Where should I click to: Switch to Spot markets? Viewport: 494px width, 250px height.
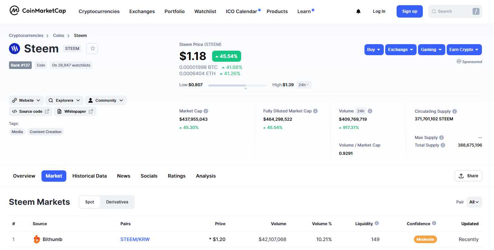point(89,202)
